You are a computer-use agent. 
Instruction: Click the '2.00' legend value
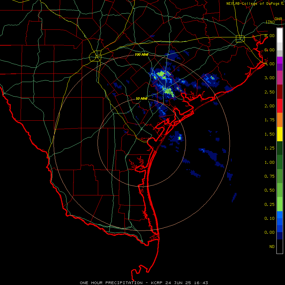(x=269, y=106)
